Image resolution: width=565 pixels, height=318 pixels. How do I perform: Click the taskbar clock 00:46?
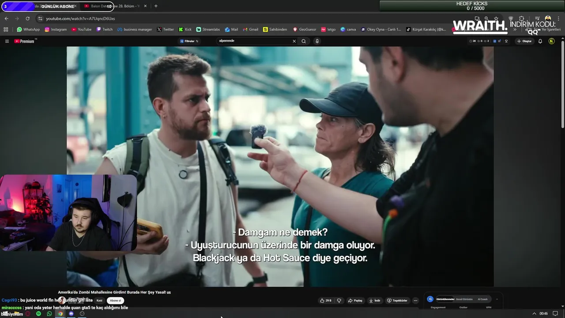[x=543, y=314]
